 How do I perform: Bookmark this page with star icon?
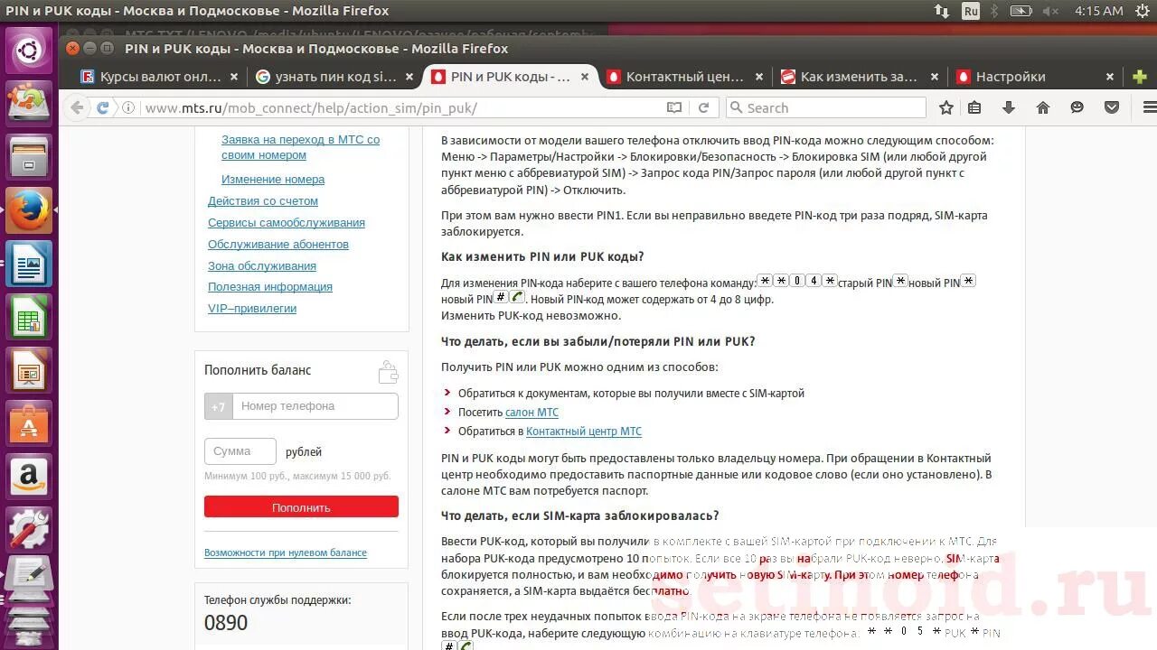point(946,107)
